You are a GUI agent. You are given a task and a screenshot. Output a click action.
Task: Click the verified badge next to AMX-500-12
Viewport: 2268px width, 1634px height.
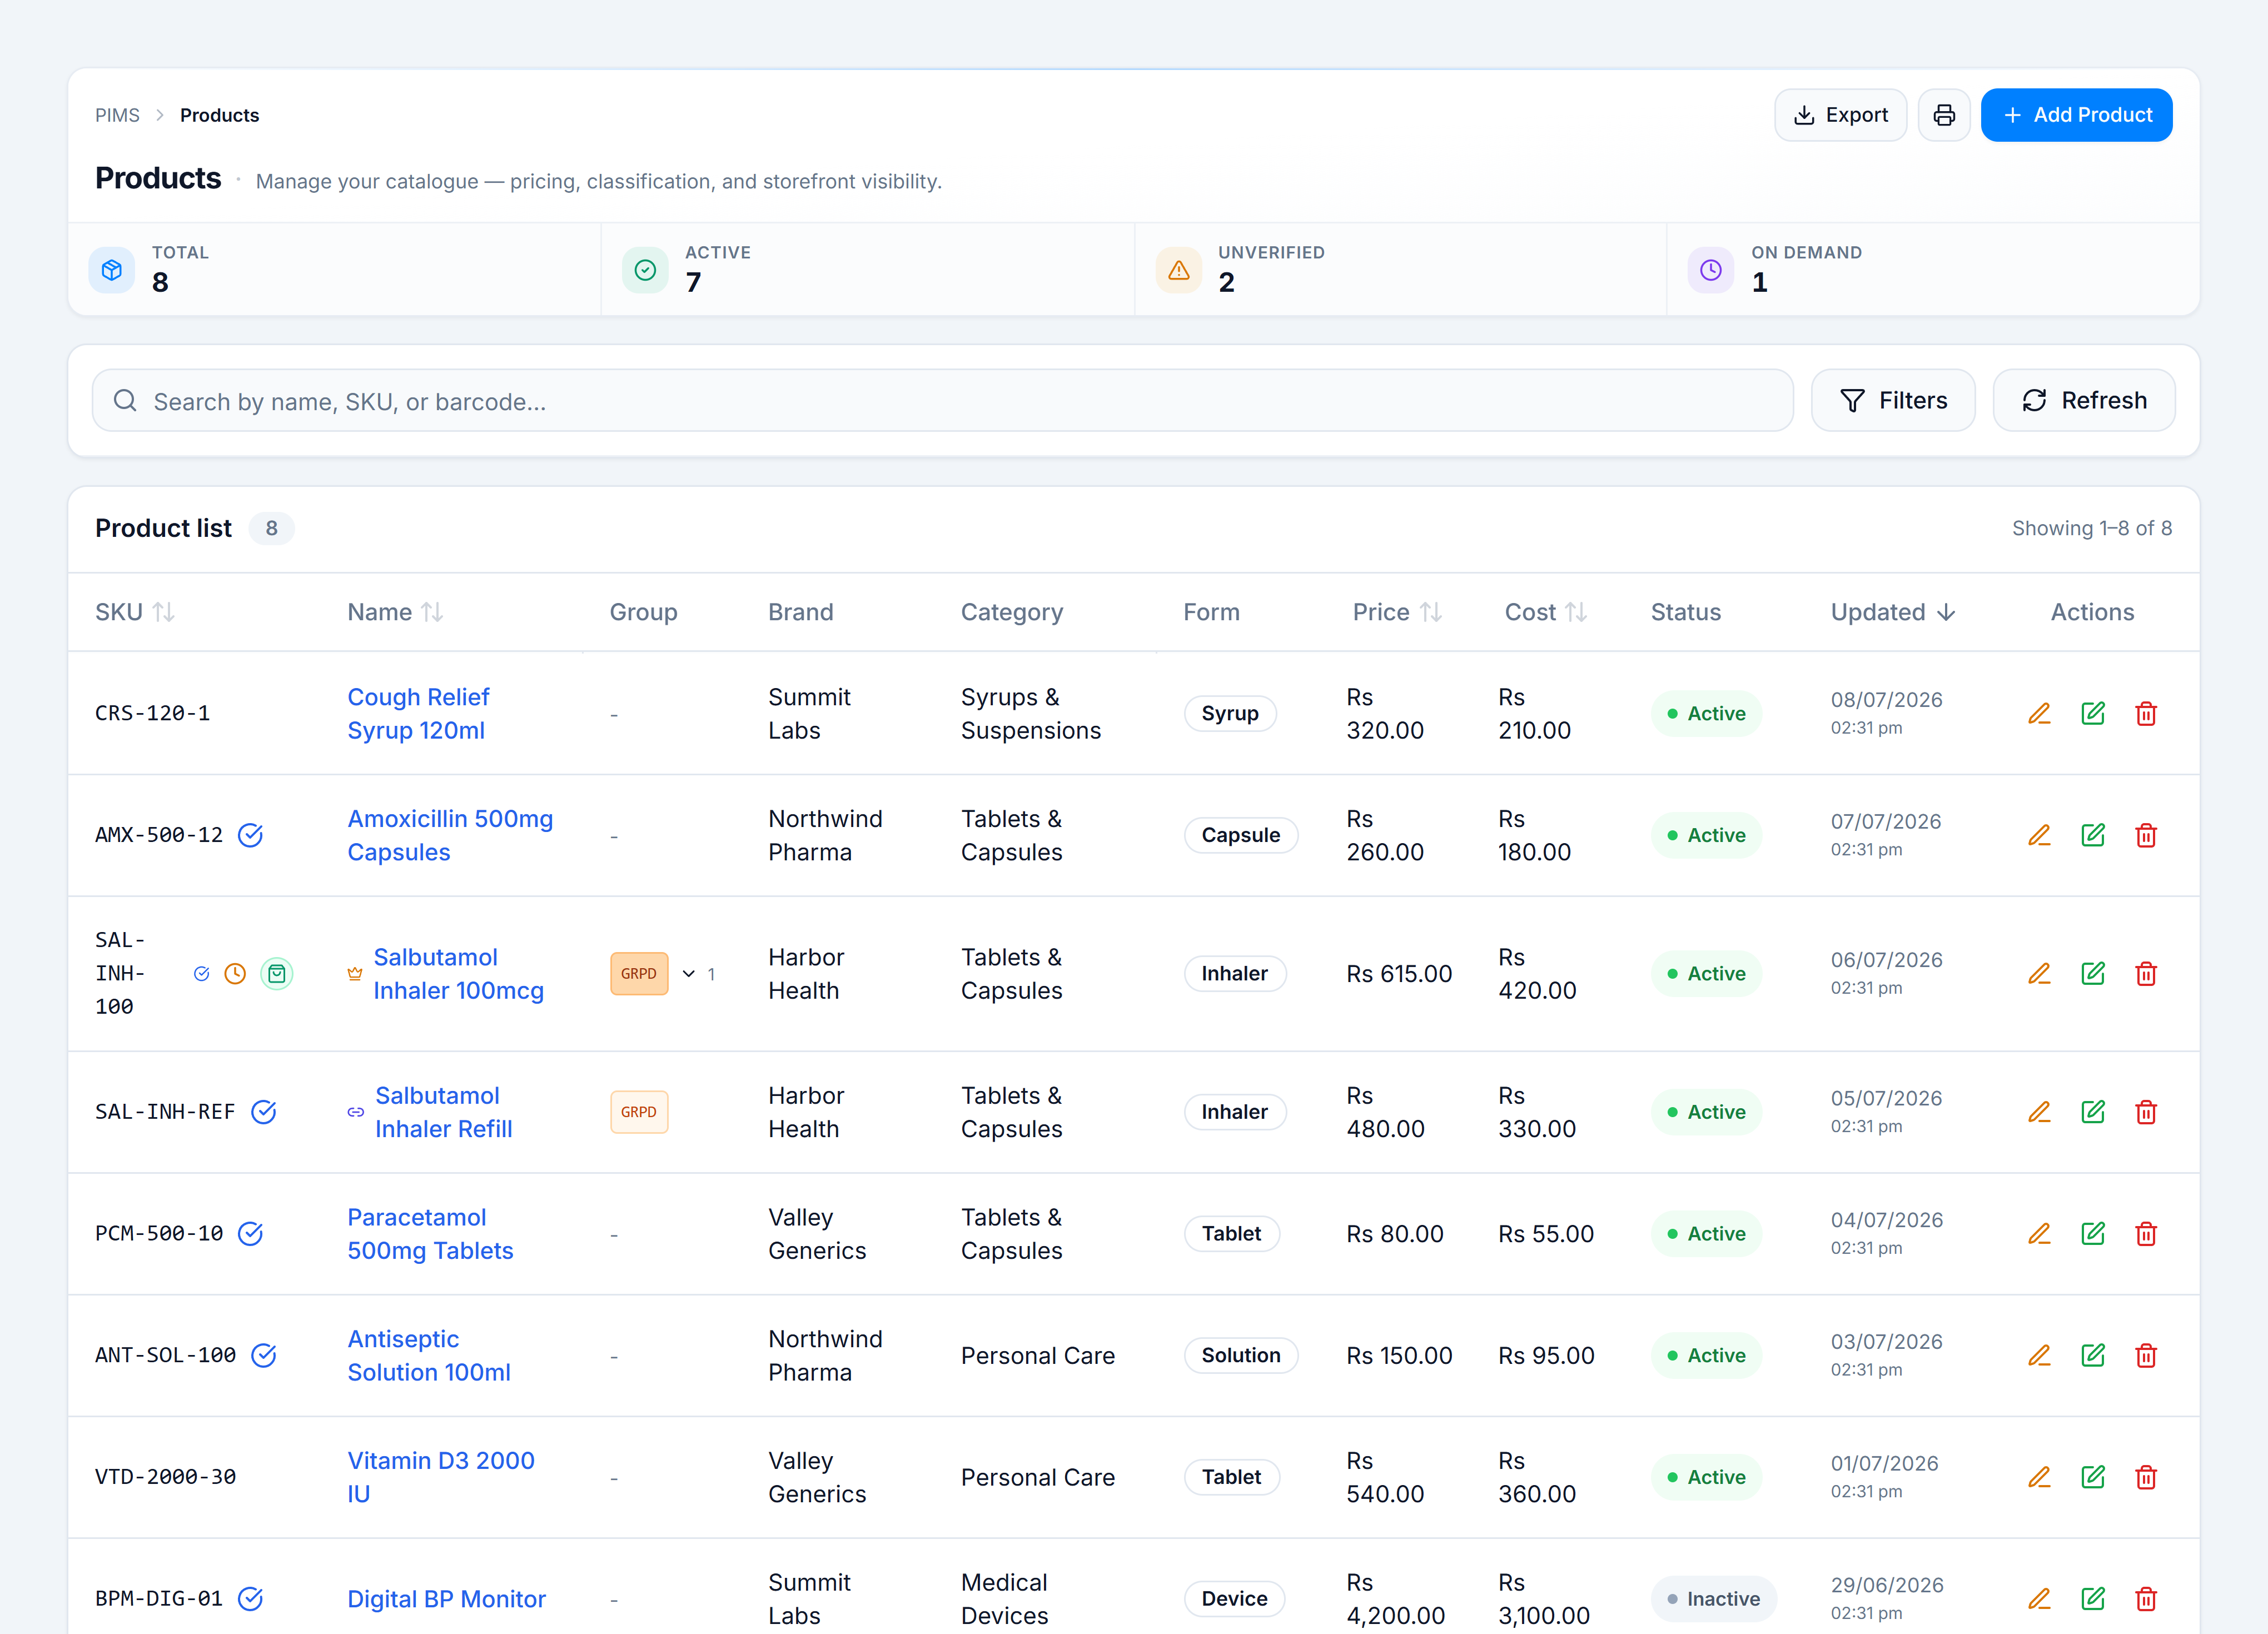click(x=250, y=835)
